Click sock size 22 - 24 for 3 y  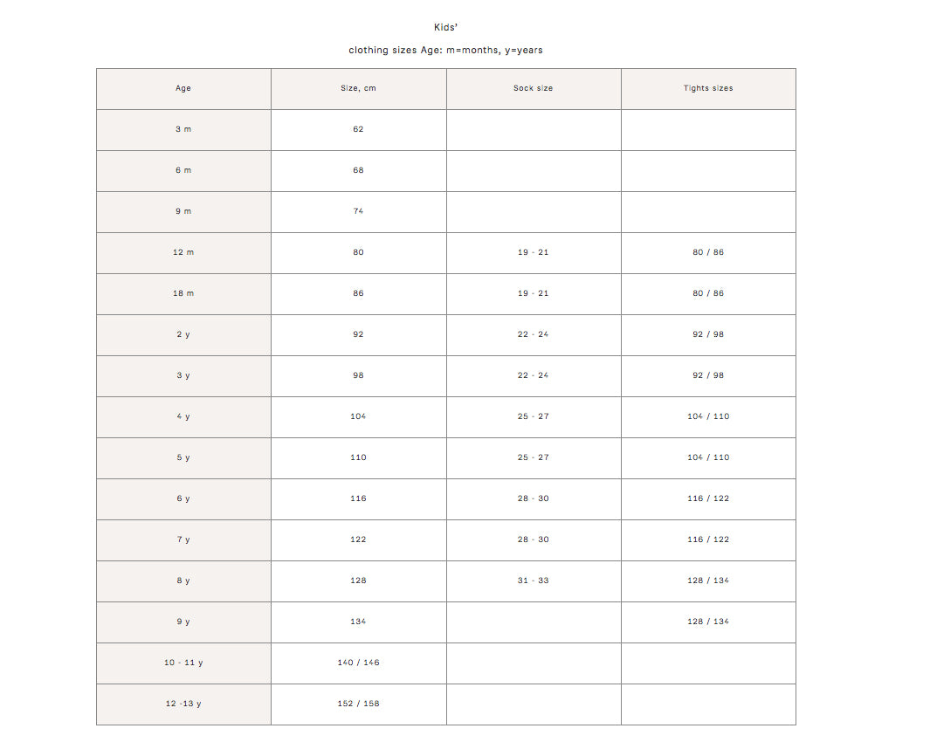pyautogui.click(x=533, y=375)
